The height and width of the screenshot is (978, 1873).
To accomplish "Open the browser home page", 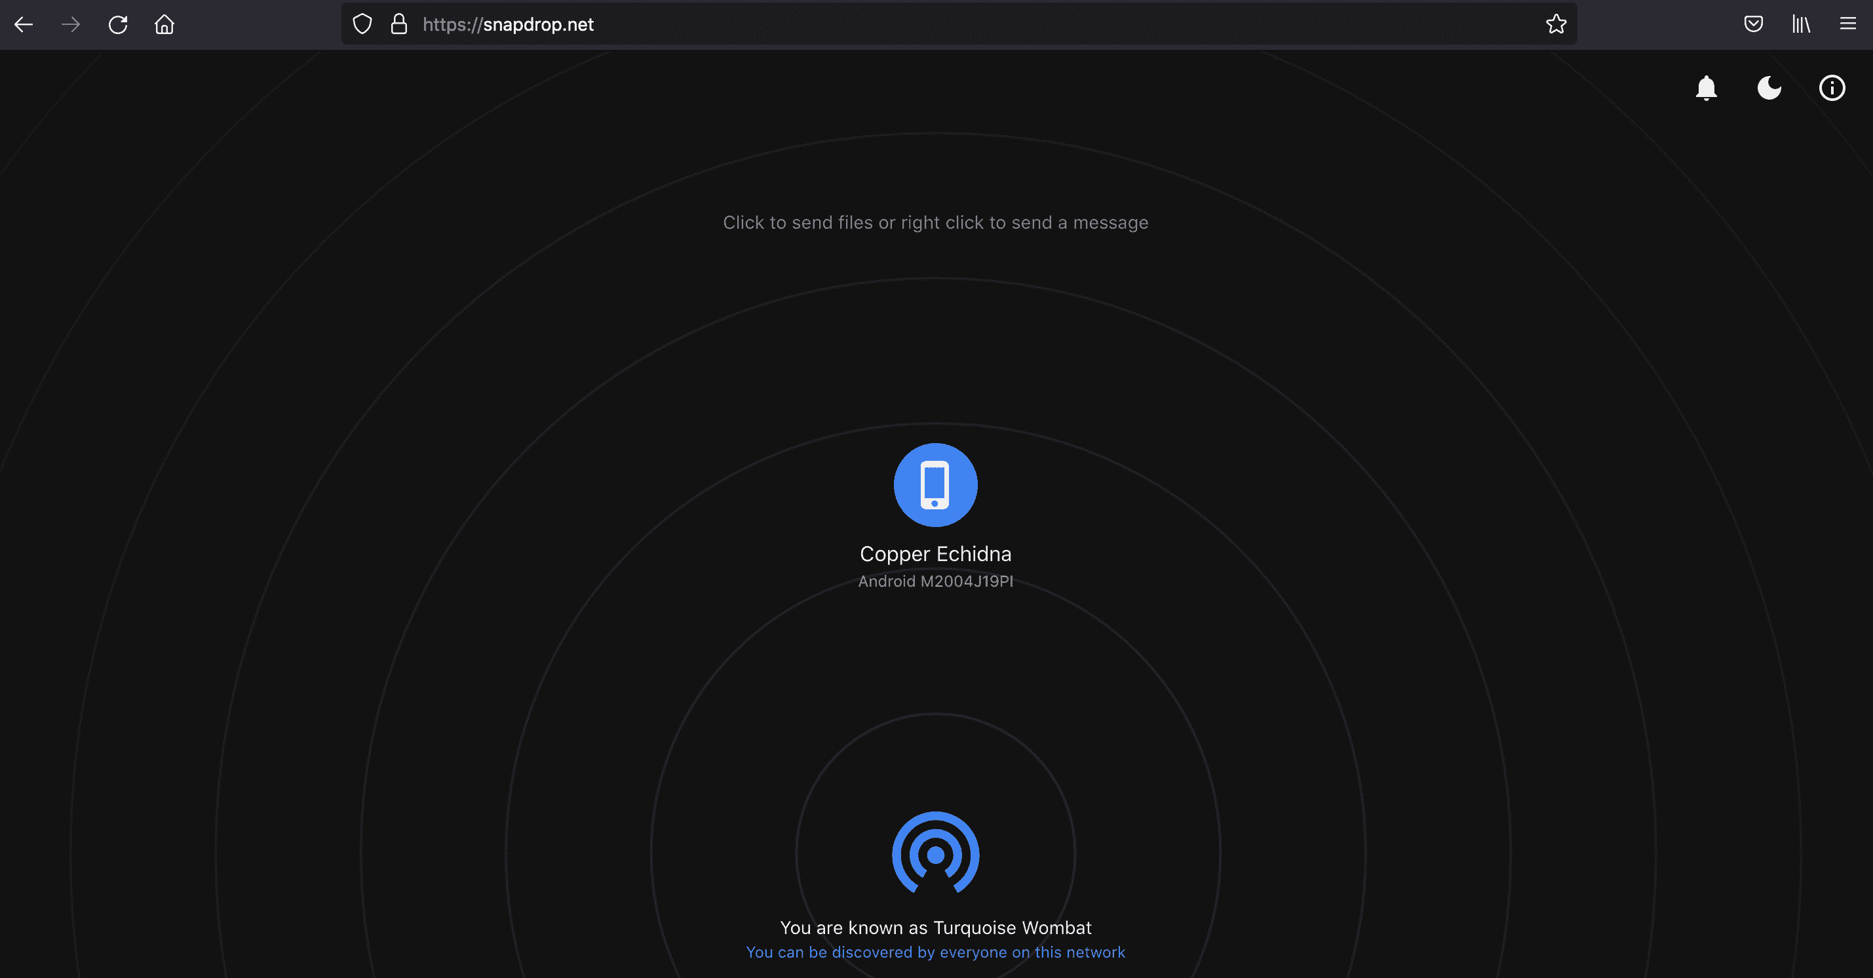I will point(164,25).
